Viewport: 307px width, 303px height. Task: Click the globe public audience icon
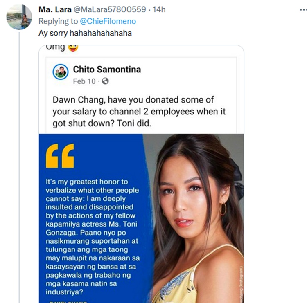click(x=105, y=81)
